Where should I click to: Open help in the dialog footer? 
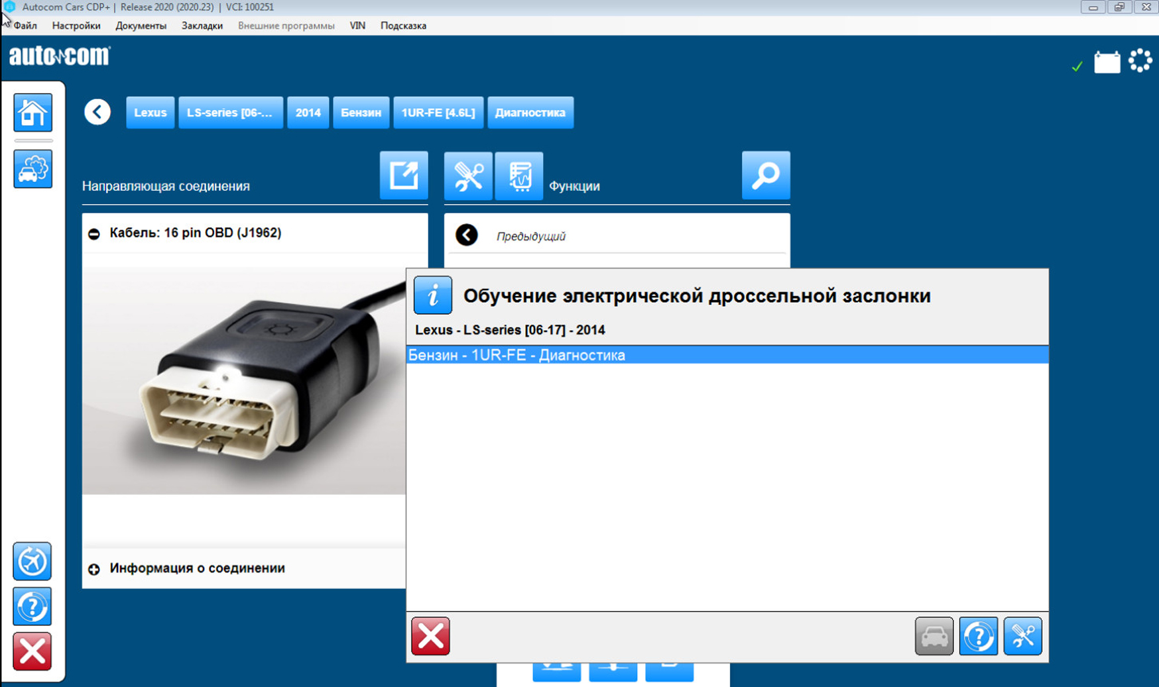coord(978,636)
